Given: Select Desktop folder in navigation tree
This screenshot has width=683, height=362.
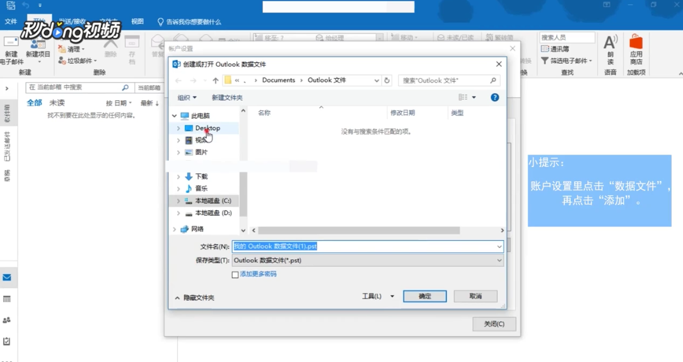Looking at the screenshot, I should click(202, 128).
